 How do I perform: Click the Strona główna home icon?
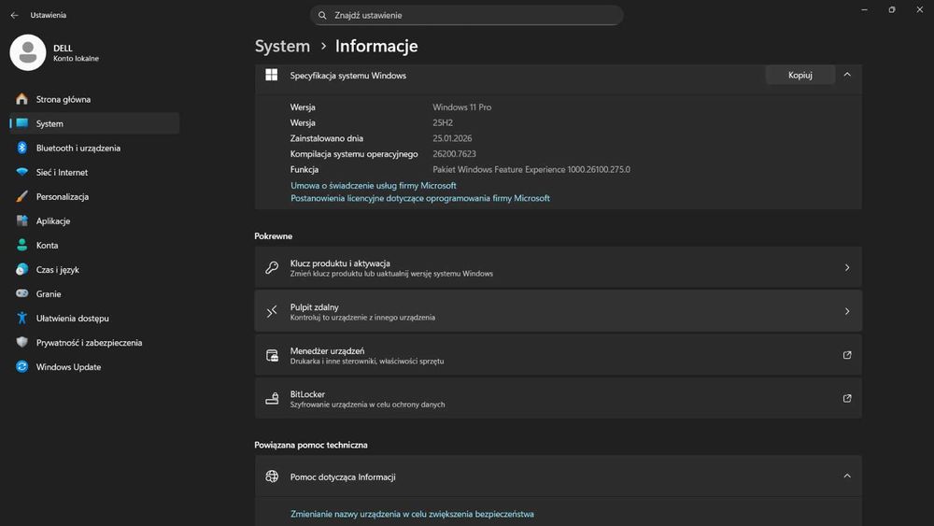click(x=22, y=99)
